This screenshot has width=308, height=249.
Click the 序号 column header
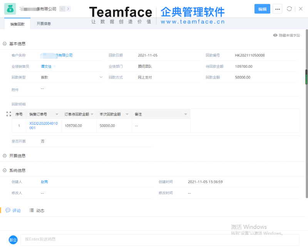(x=19, y=114)
